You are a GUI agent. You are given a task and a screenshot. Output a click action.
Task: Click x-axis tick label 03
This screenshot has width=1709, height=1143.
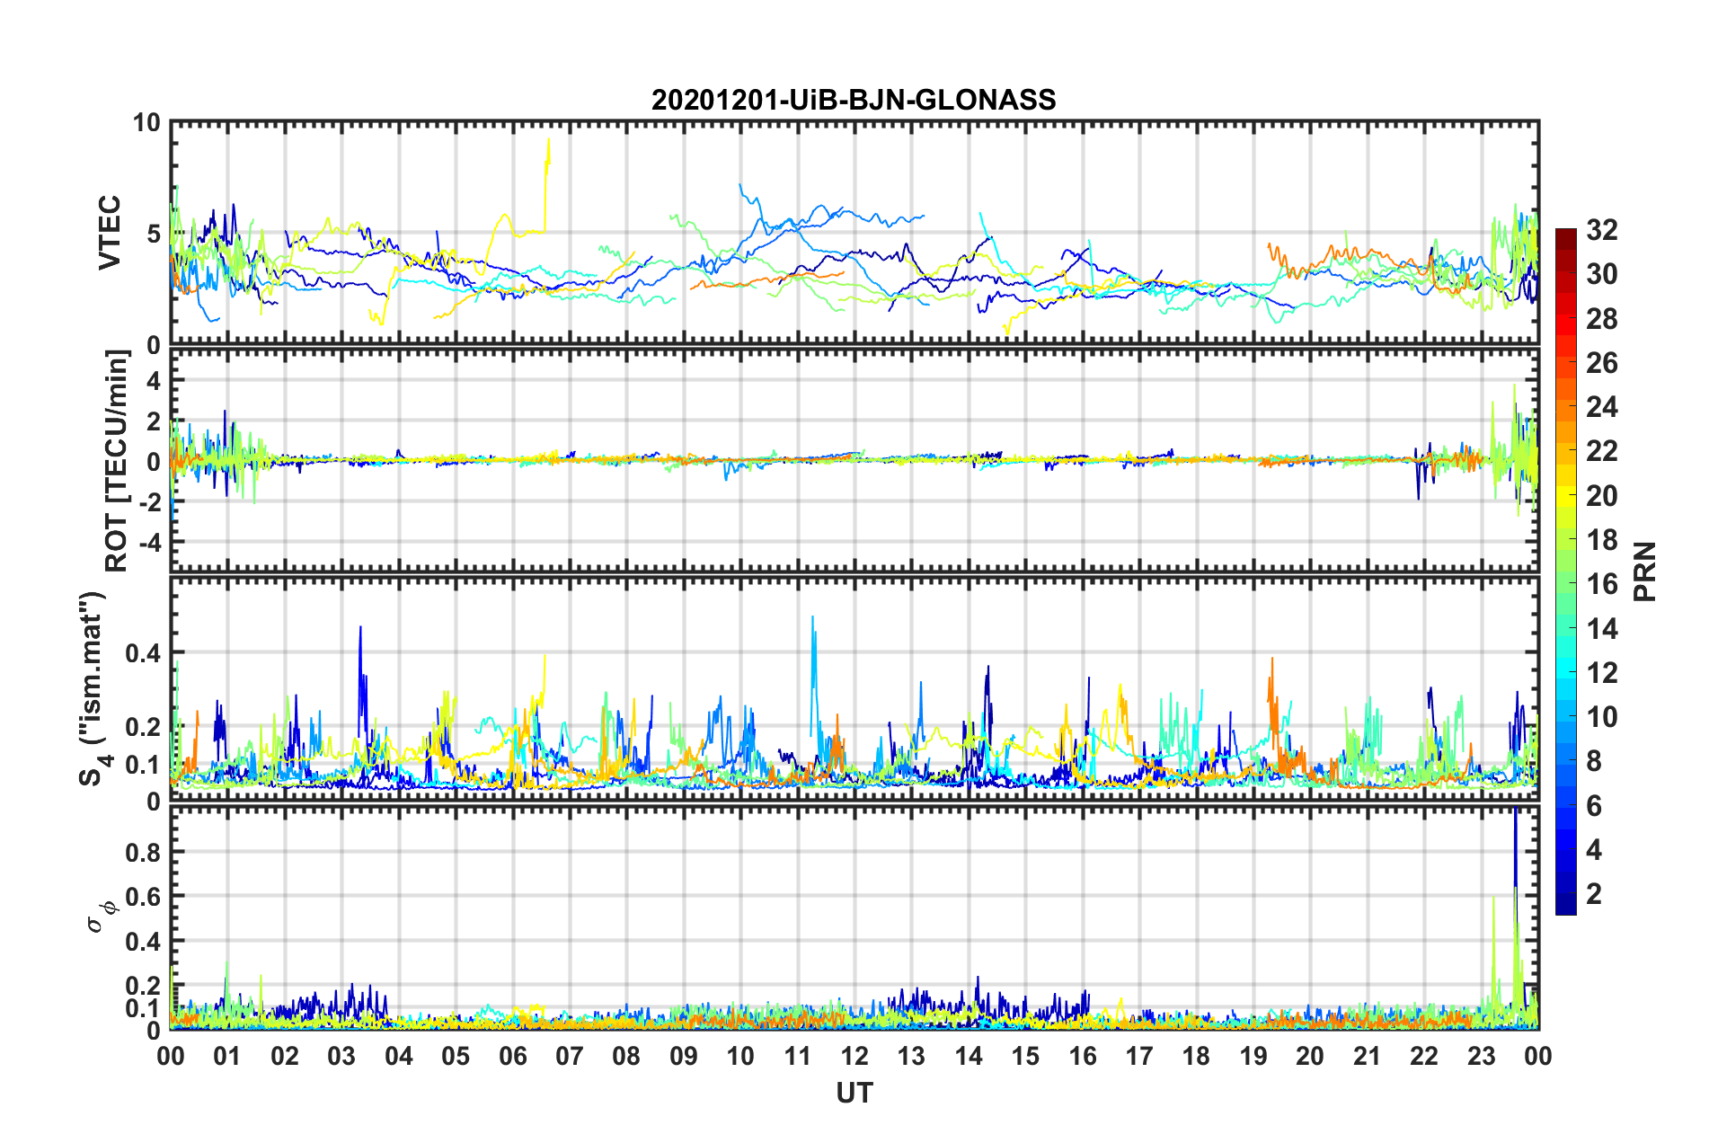pyautogui.click(x=341, y=1056)
